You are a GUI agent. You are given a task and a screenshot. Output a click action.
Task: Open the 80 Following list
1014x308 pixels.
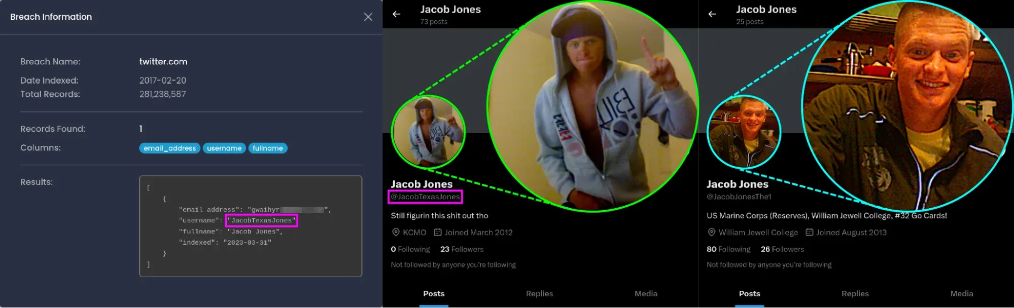click(x=728, y=249)
